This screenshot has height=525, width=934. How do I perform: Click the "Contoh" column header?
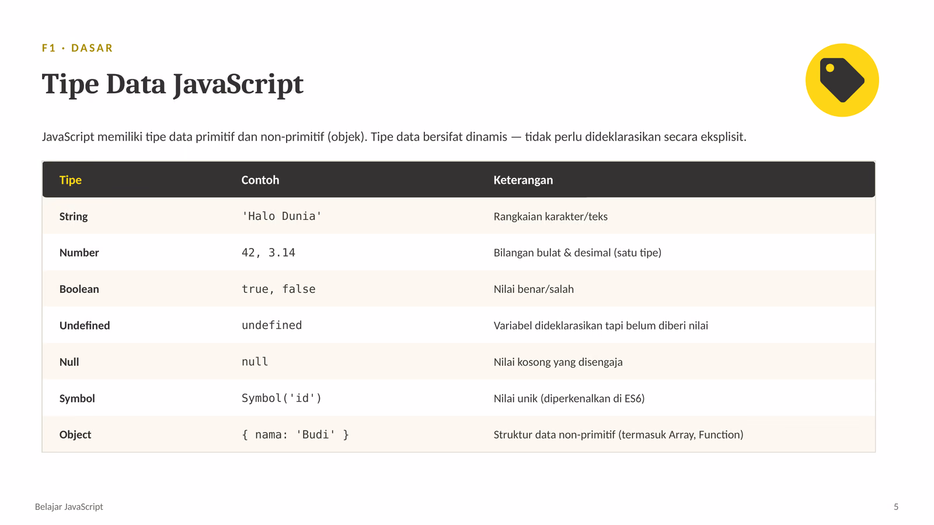[x=260, y=180]
